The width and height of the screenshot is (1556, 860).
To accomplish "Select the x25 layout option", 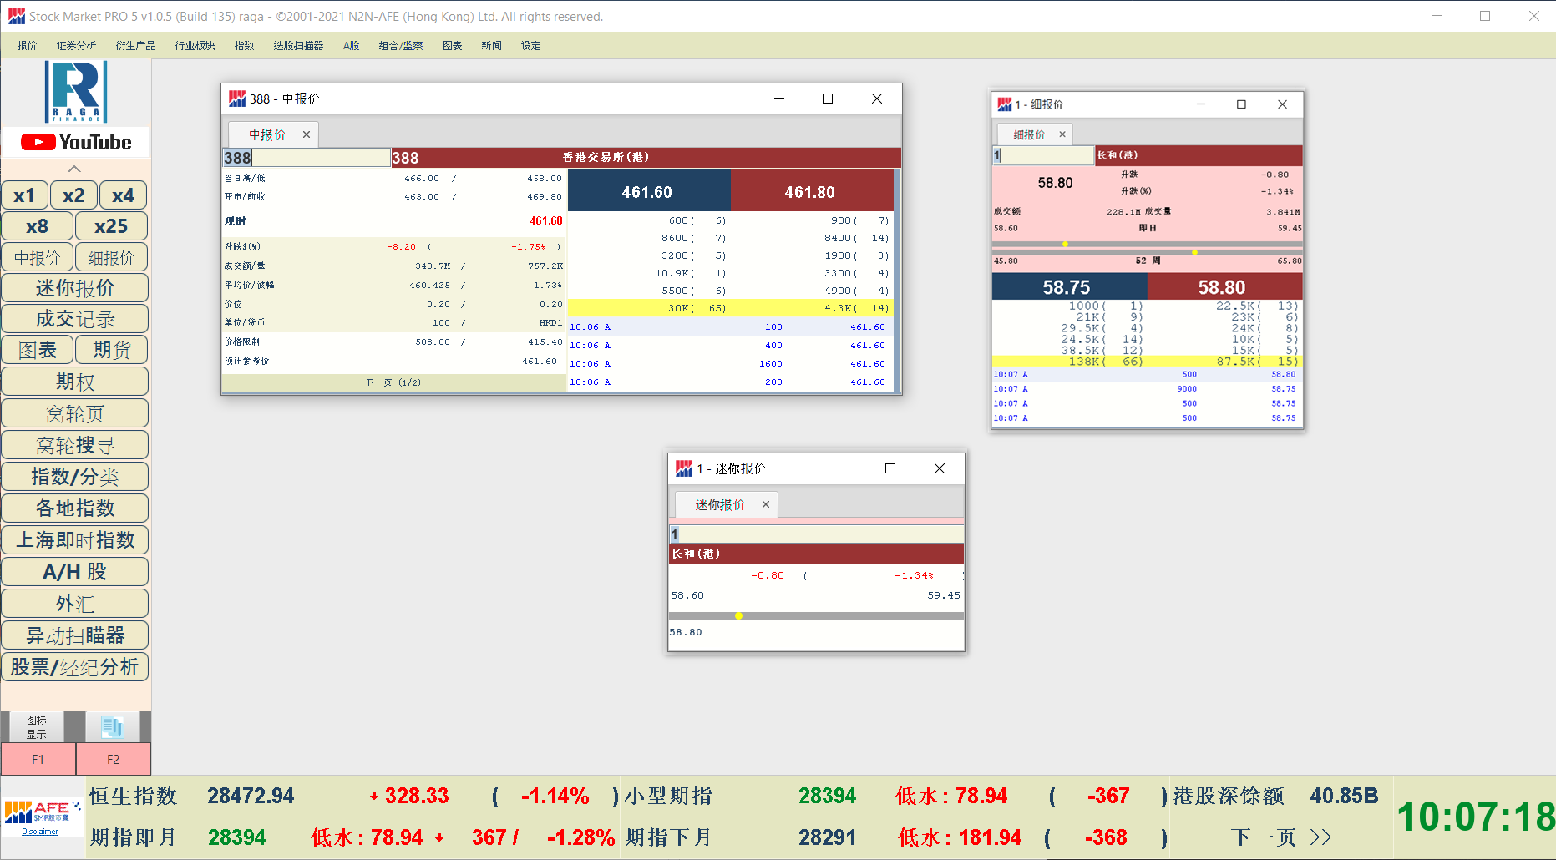I will point(111,226).
